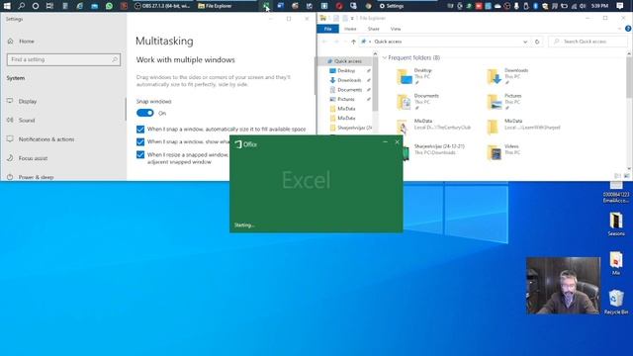Open the Action Center notifications icon
Viewport: 633px width, 356px height.
(620, 6)
